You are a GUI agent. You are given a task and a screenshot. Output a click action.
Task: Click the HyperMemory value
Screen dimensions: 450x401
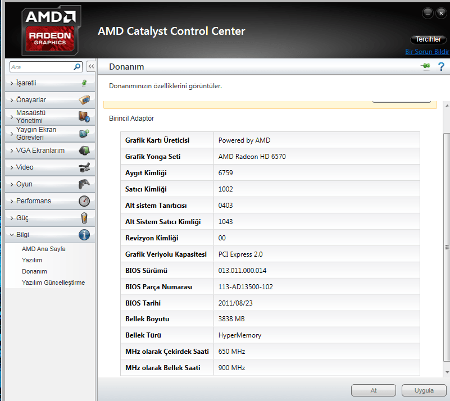tap(240, 335)
